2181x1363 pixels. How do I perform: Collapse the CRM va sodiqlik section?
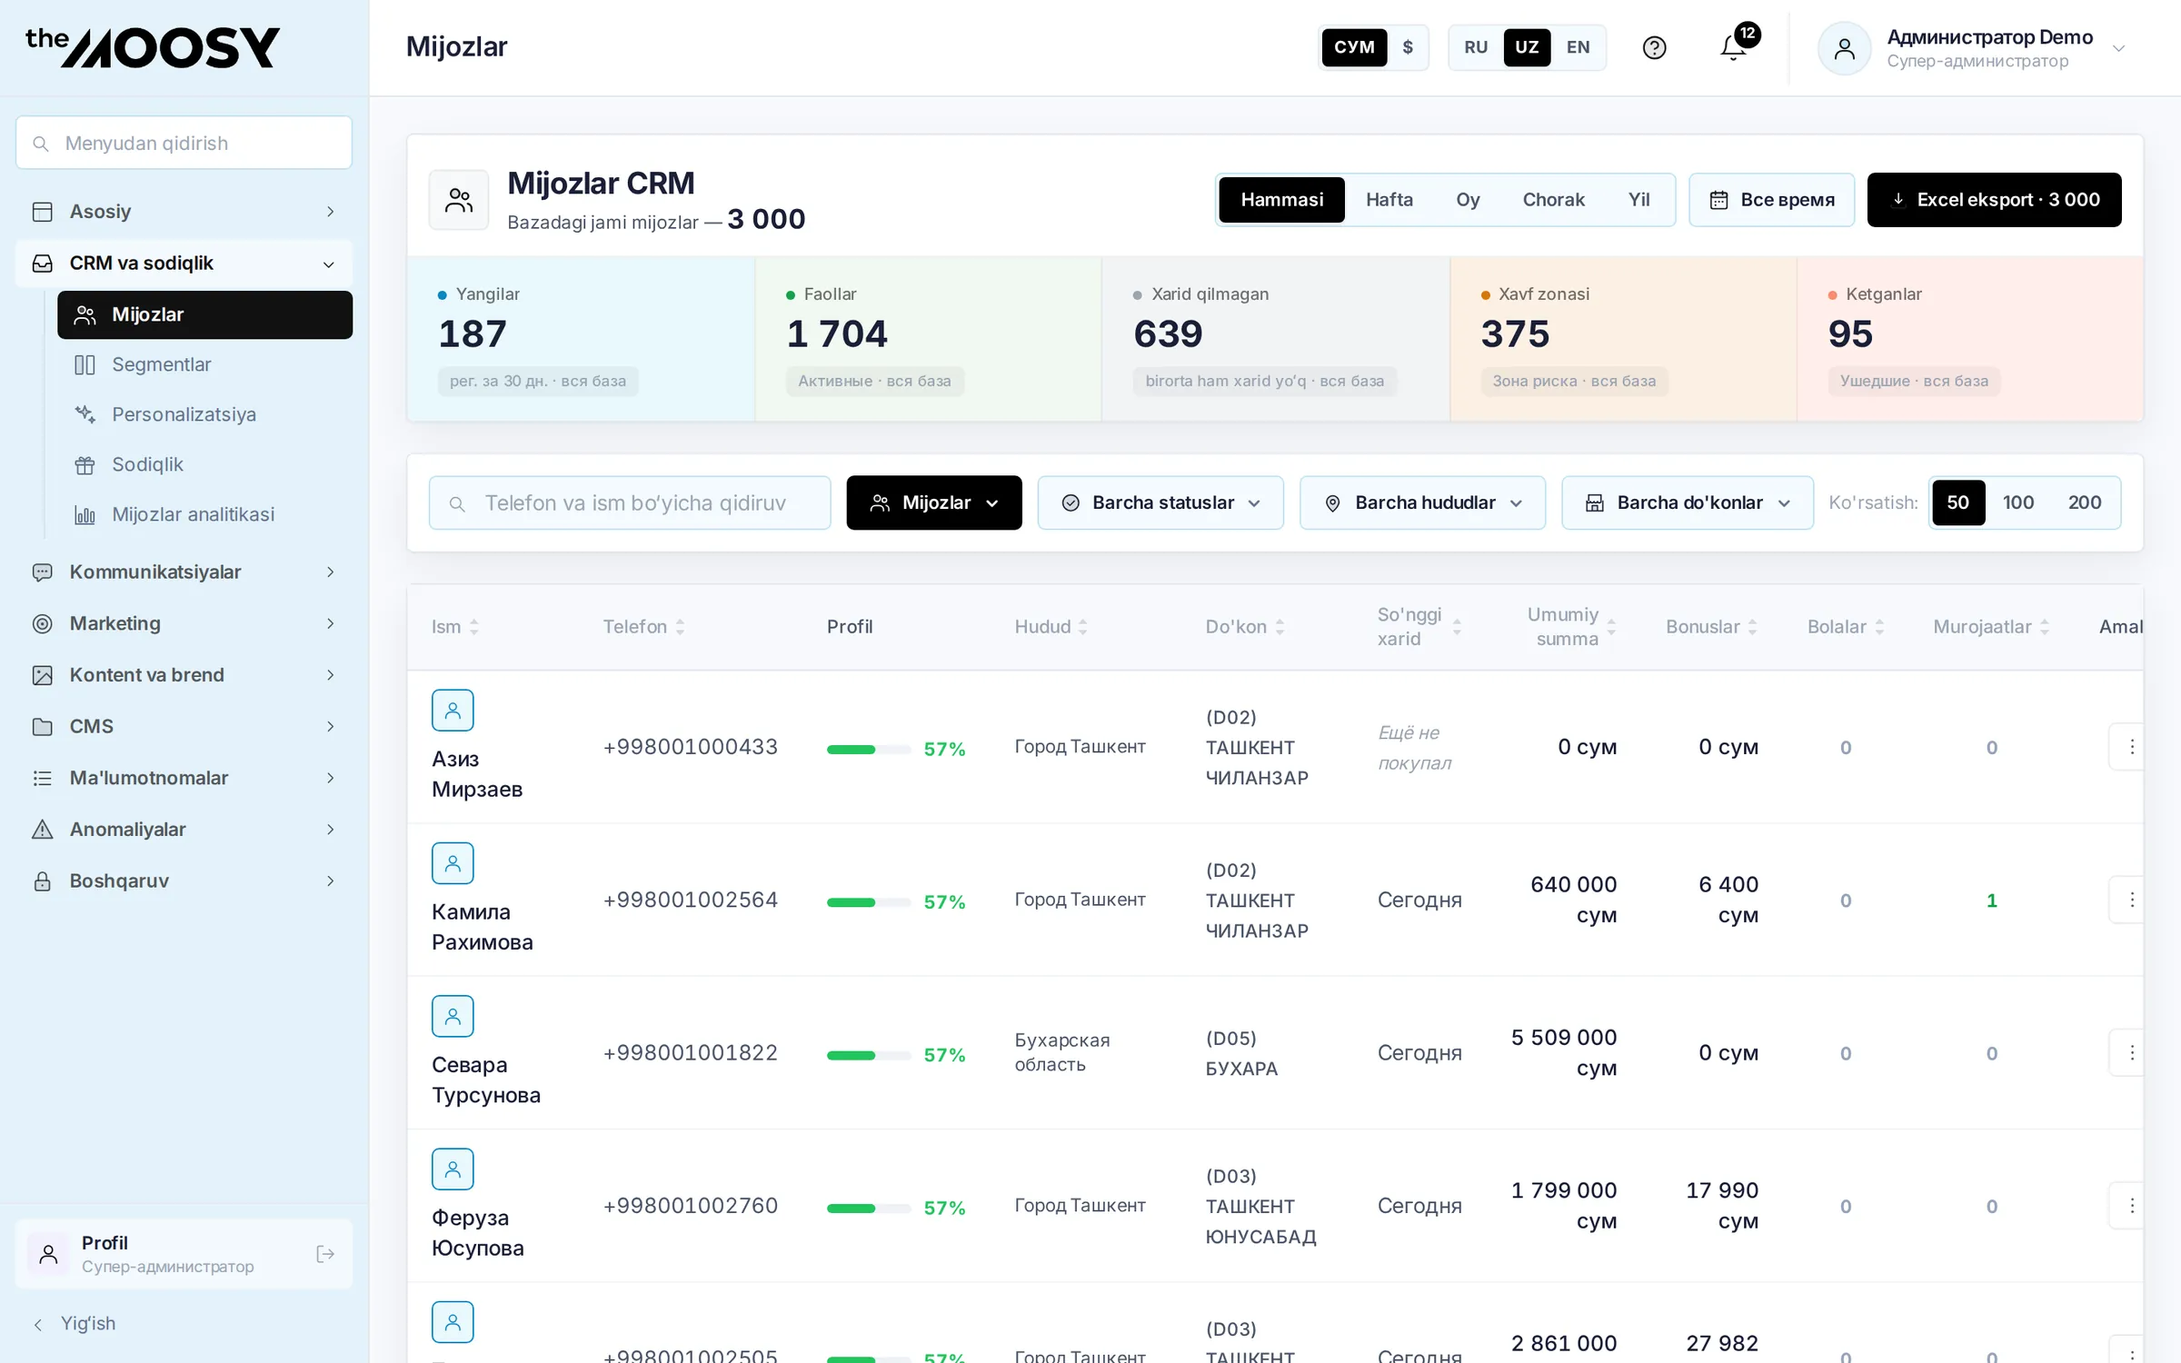click(x=184, y=264)
